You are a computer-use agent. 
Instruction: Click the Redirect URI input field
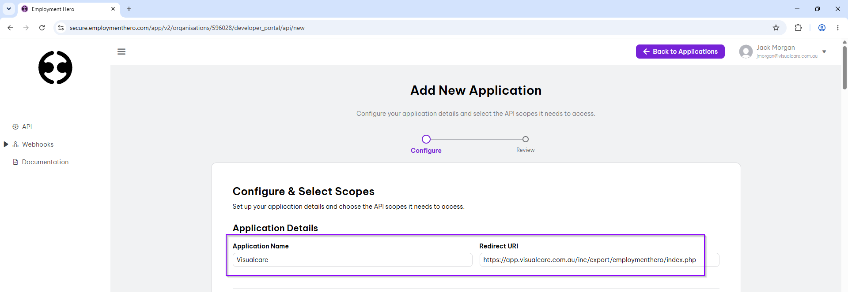(599, 260)
